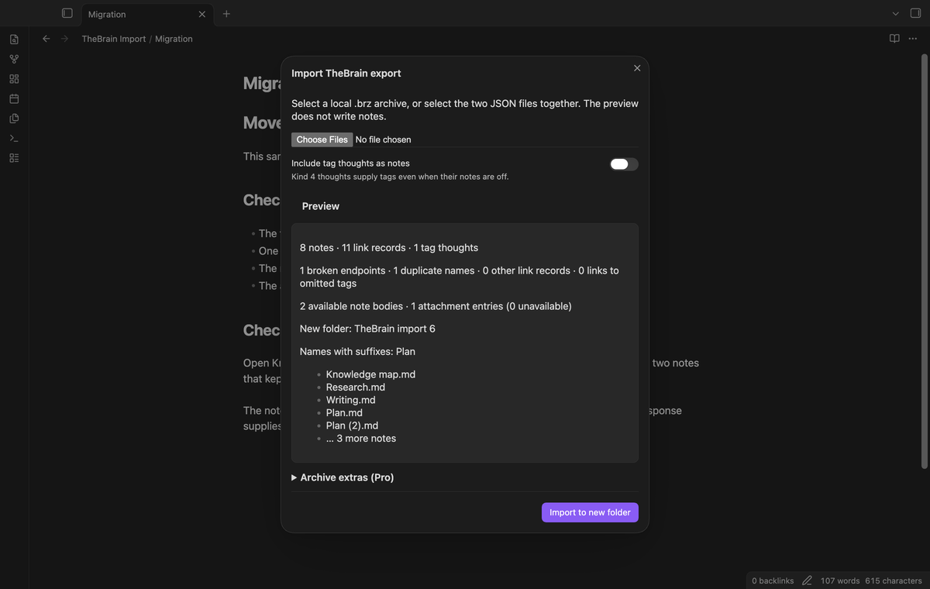Click '1 broken endpoints' summary line
The image size is (930, 589).
(460, 277)
